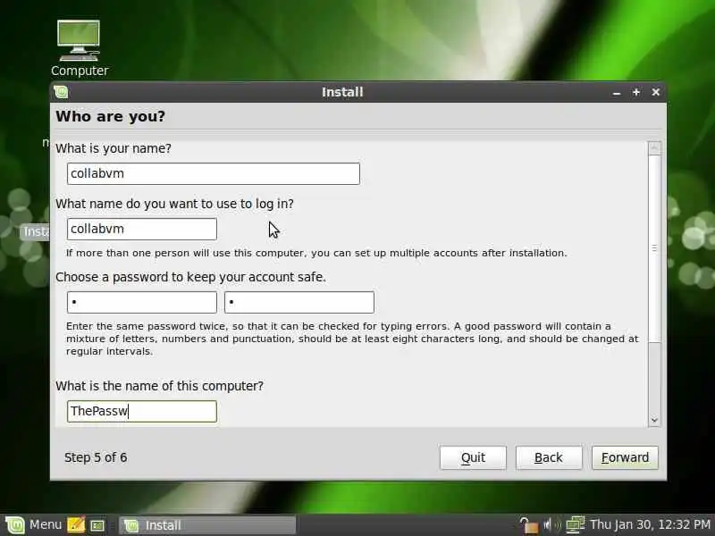
Task: Click the 'Who are you?' heading
Action: click(110, 116)
